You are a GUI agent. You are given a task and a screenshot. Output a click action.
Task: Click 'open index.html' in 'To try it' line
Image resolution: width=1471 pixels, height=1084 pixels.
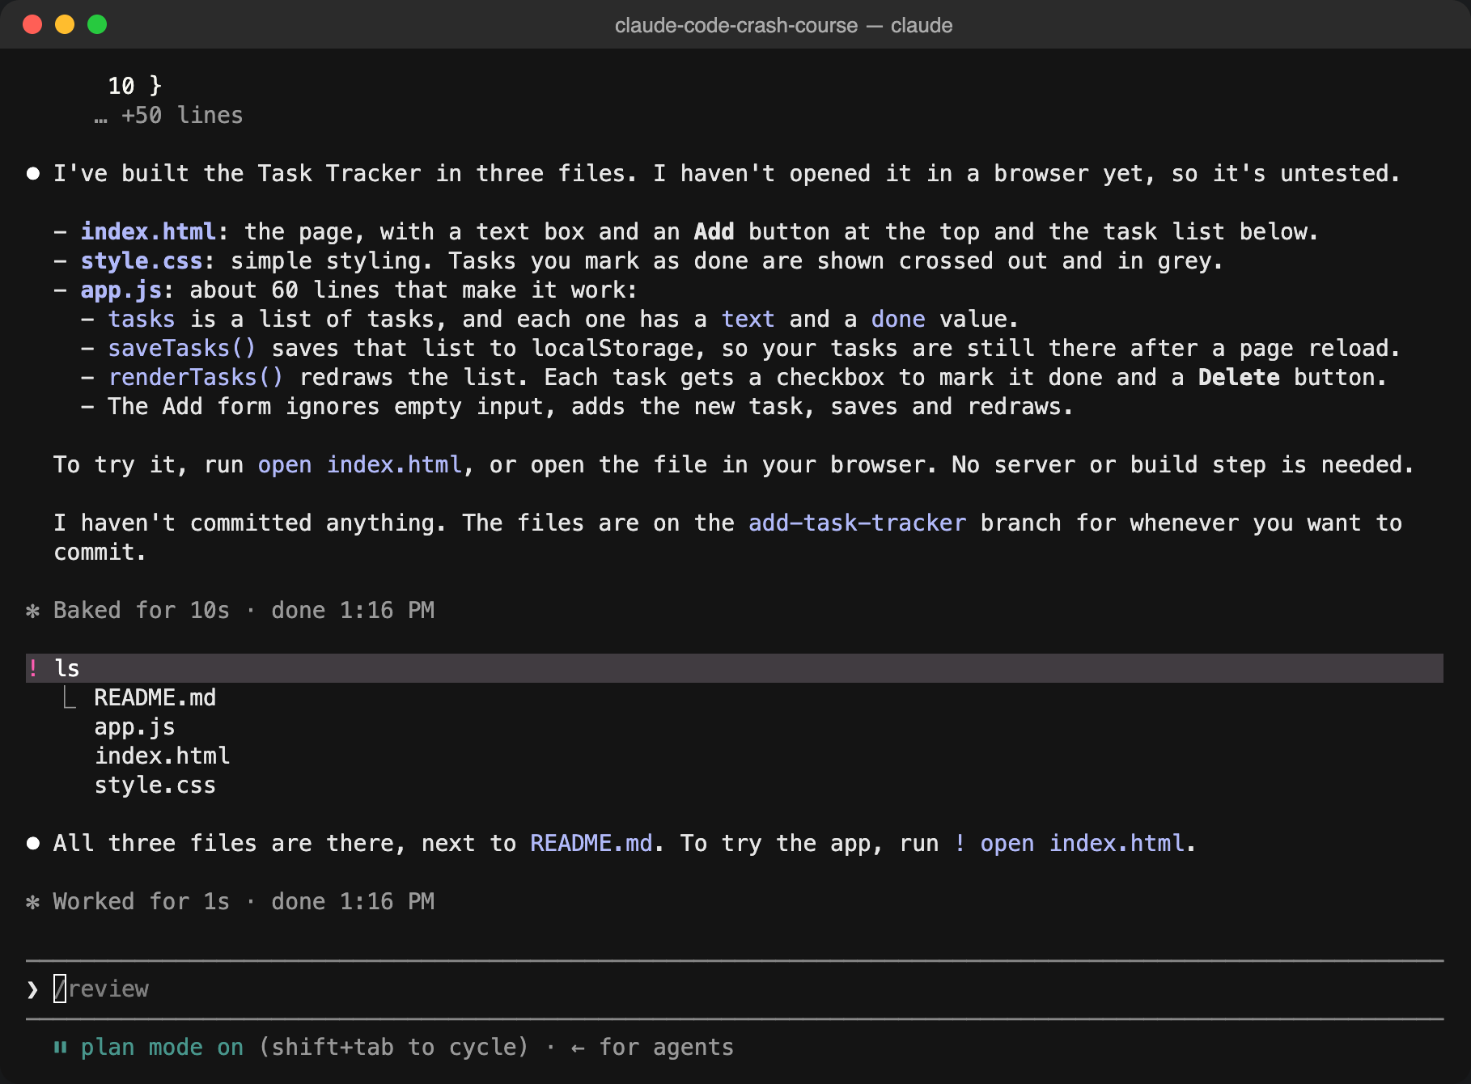click(359, 464)
